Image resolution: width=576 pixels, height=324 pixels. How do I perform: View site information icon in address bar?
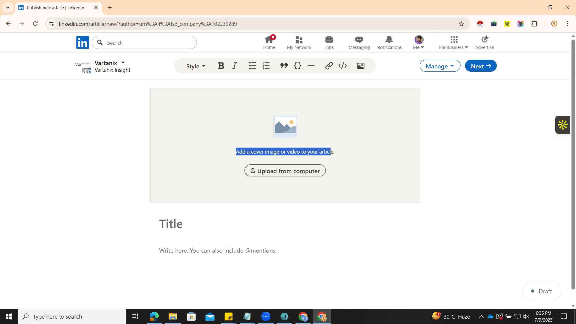[x=51, y=24]
